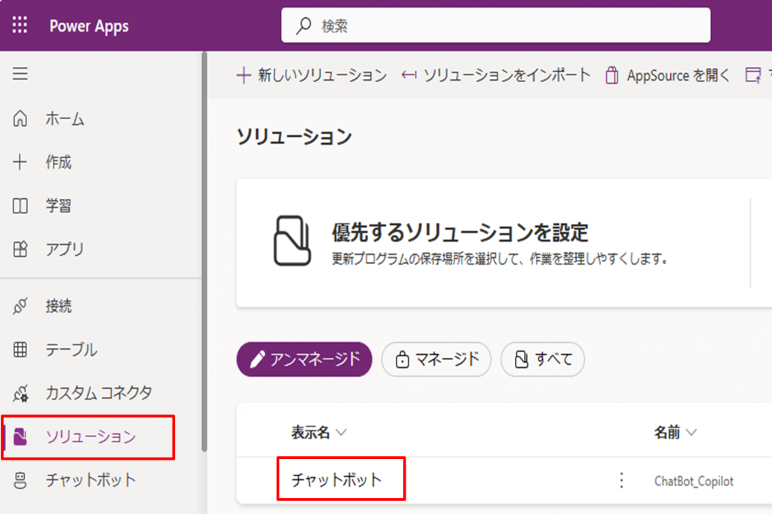Screen dimensions: 772x514
Task: Open the app launcher waffle icon
Action: click(20, 25)
